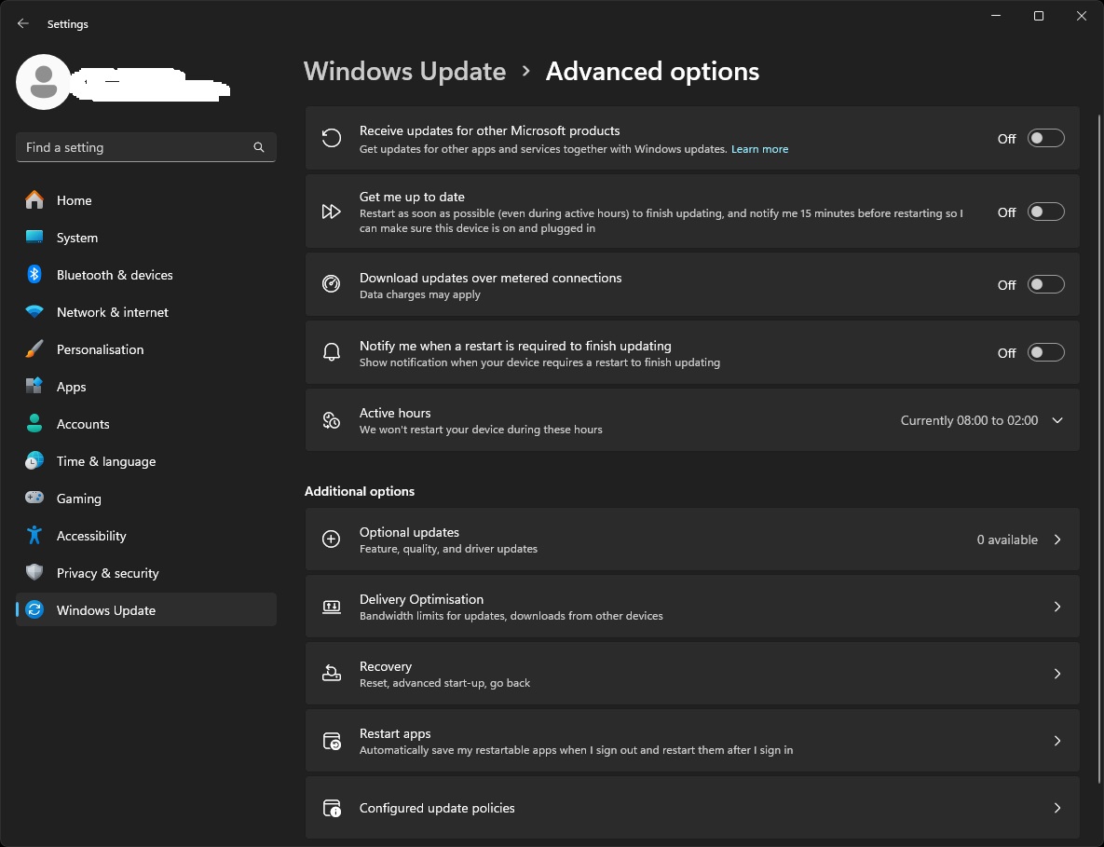The height and width of the screenshot is (847, 1104).
Task: Toggle Notify me when restart is required
Action: [x=1045, y=352]
